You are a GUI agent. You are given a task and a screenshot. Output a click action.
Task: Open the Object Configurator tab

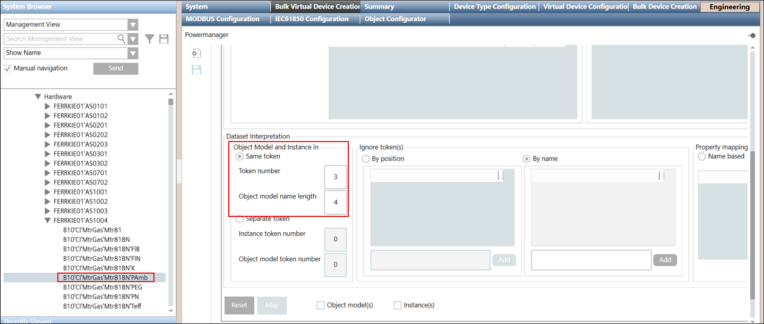(395, 19)
